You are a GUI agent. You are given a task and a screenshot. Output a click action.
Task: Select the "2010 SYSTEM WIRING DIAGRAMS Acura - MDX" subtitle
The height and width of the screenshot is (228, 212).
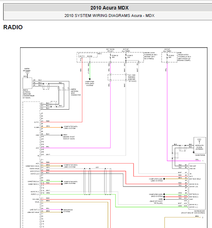pyautogui.click(x=109, y=16)
